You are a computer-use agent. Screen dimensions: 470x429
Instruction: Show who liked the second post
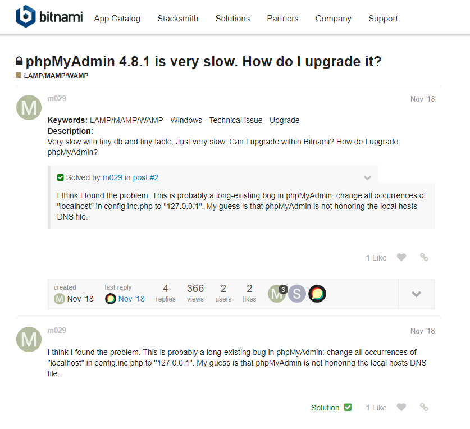[x=376, y=408]
